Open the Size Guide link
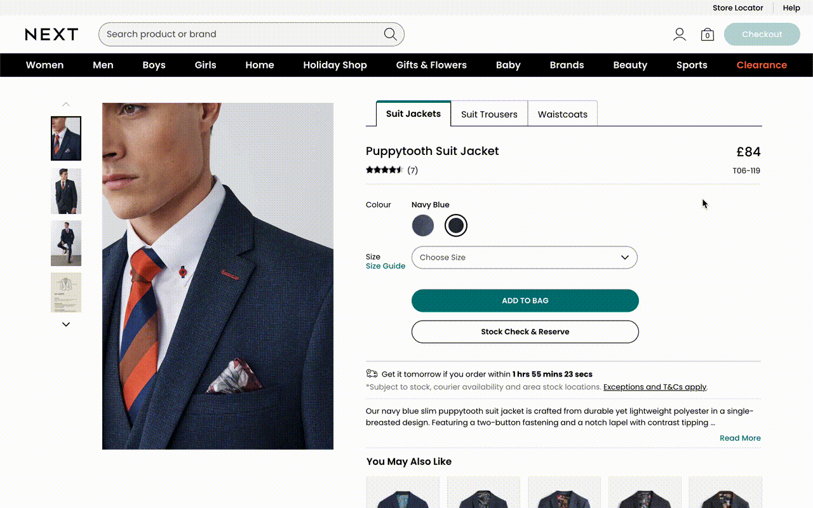Viewport: 813px width, 508px height. 386,266
